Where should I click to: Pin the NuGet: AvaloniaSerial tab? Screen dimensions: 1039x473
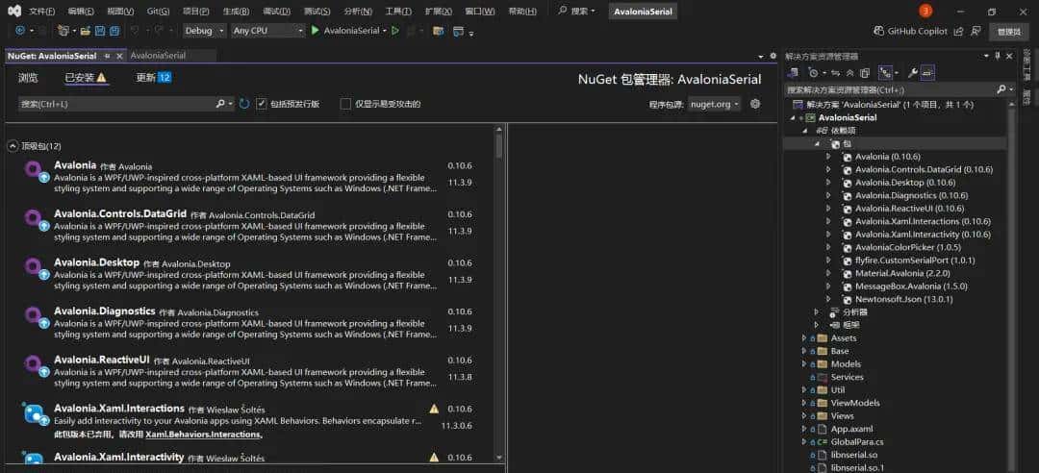(108, 57)
